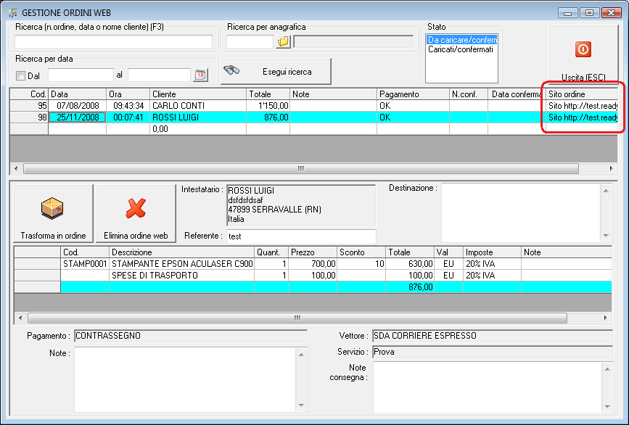
Task: Click the Imposte column header
Action: click(x=492, y=252)
